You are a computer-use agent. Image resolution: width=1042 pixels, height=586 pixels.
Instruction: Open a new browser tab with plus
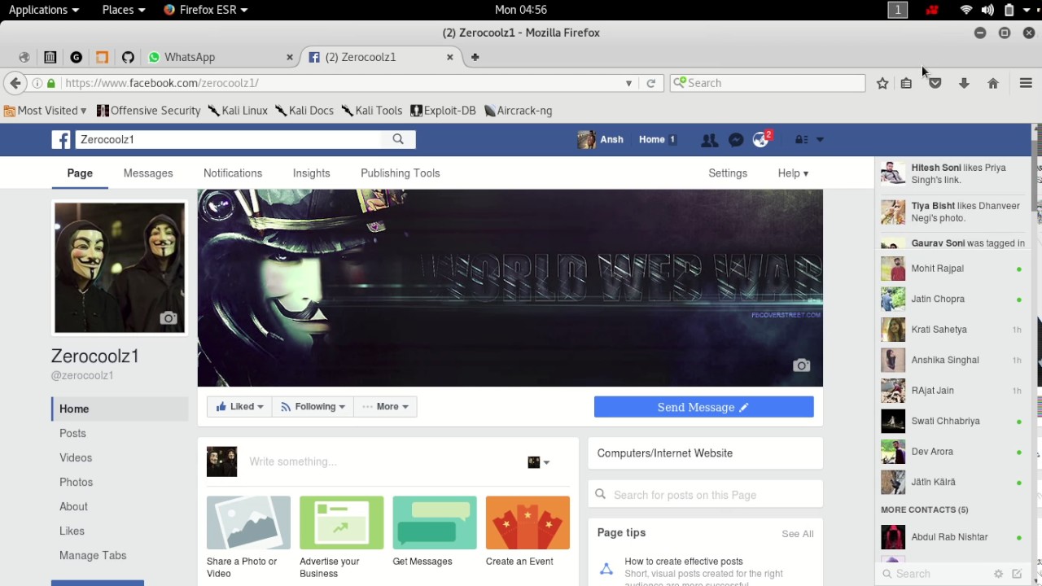[x=475, y=57]
